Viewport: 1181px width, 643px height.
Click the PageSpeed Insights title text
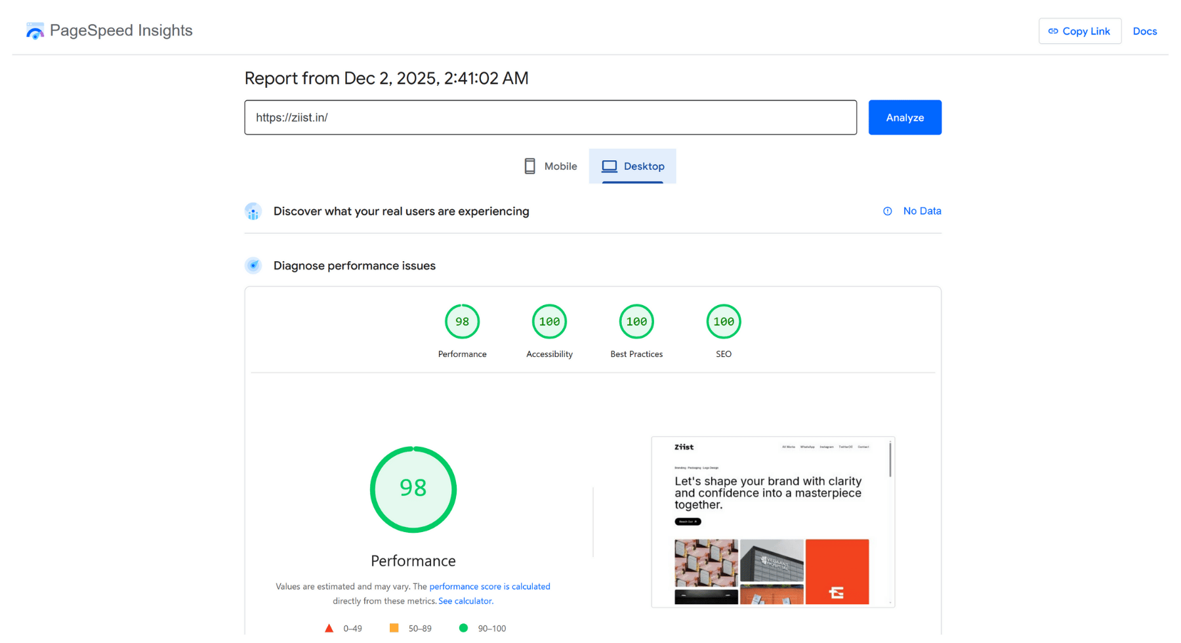pyautogui.click(x=121, y=30)
